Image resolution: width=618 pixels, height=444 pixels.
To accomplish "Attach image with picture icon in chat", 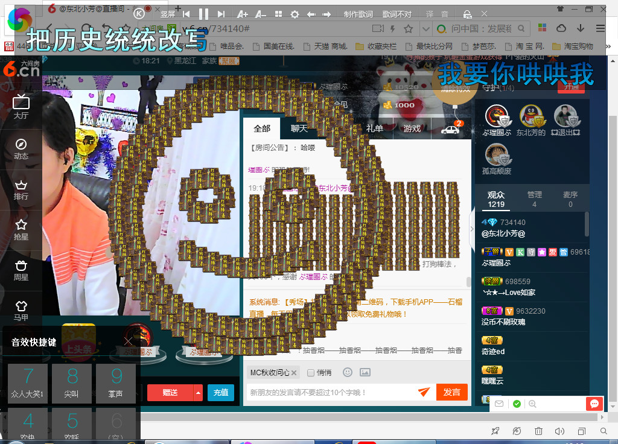I will pyautogui.click(x=365, y=372).
